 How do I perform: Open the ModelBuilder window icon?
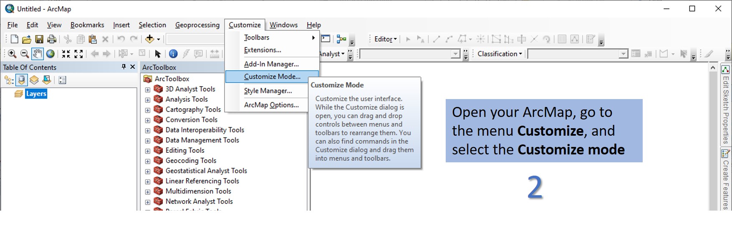pos(342,39)
